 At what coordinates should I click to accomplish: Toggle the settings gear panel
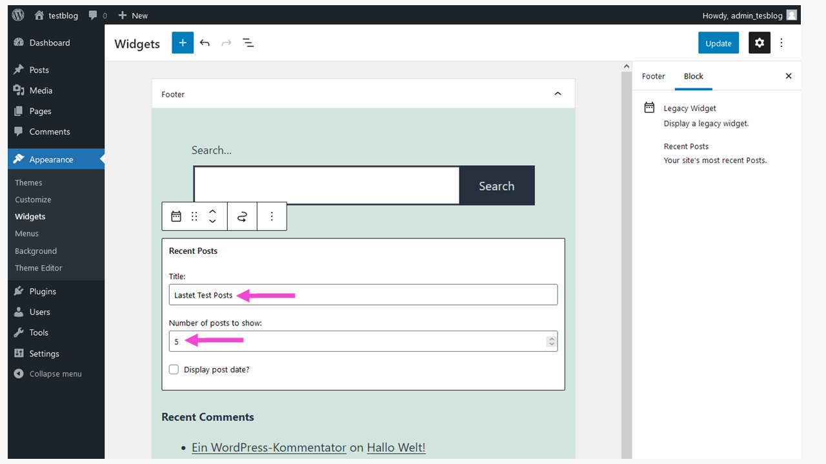(x=760, y=43)
